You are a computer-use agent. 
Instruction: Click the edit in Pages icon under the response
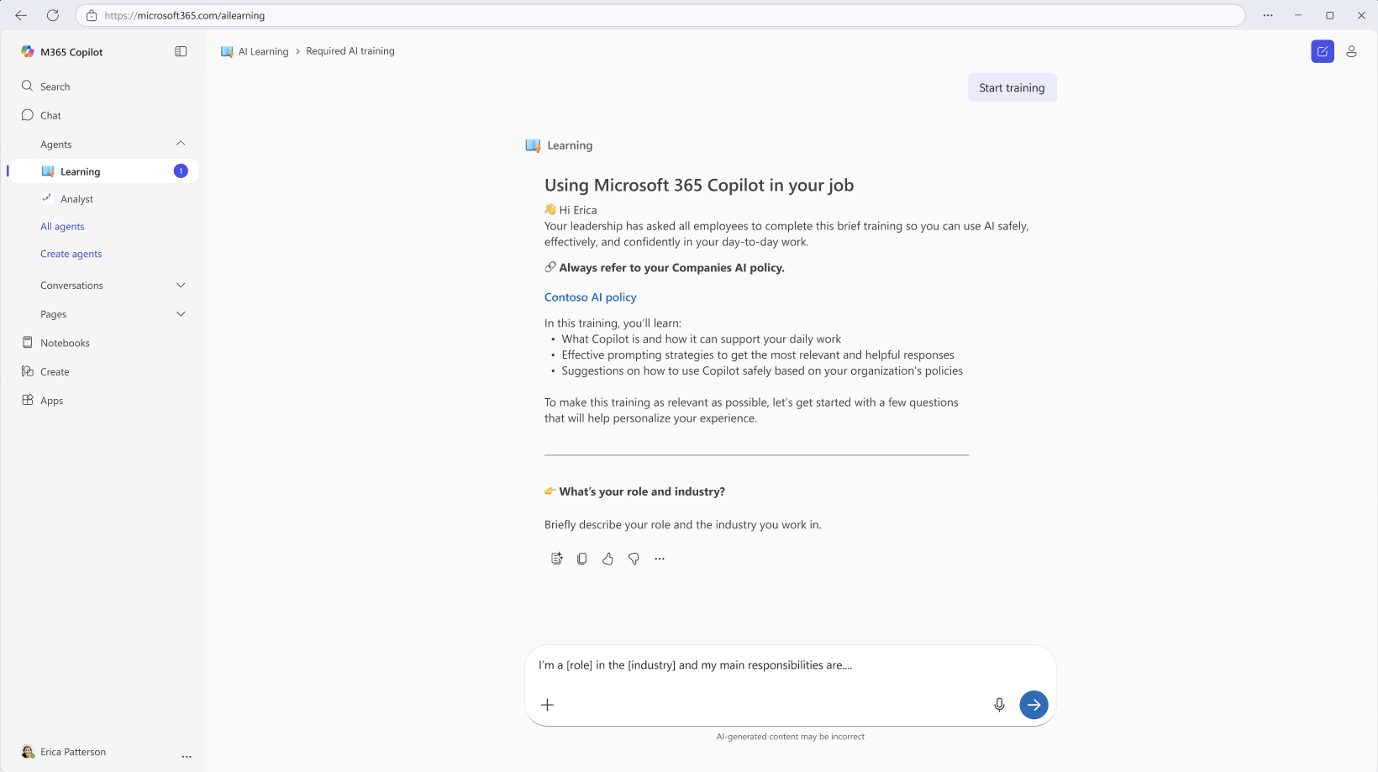tap(556, 559)
